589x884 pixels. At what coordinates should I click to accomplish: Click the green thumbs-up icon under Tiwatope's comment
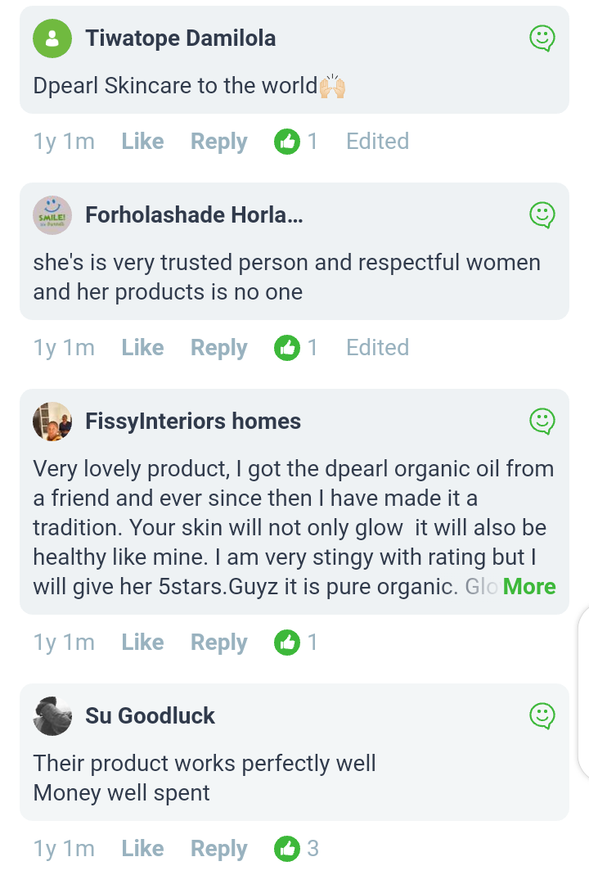287,142
